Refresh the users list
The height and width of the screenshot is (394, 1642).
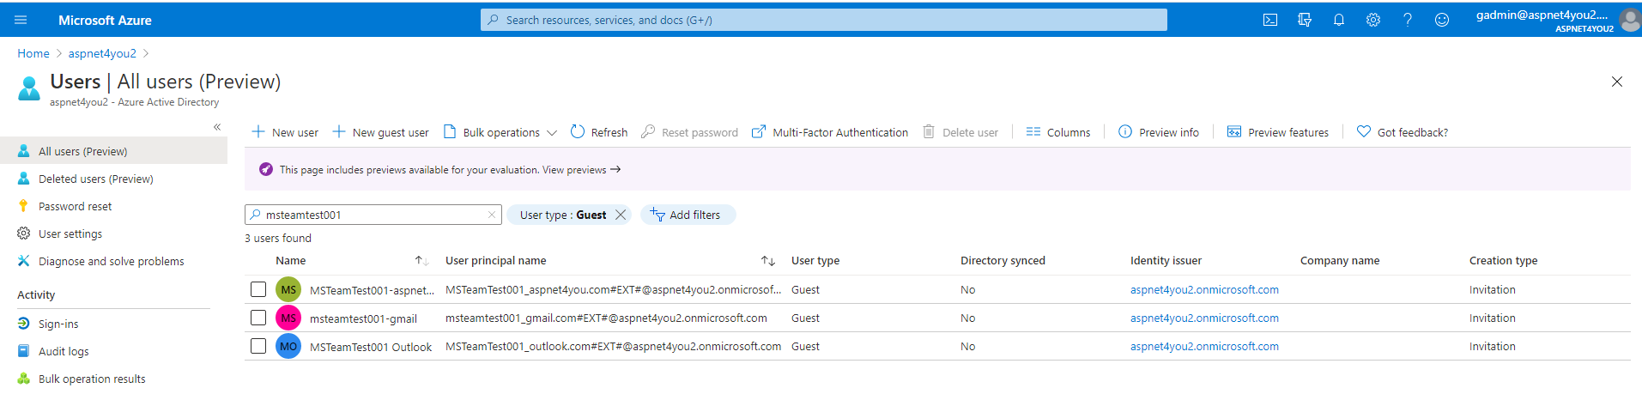(x=599, y=132)
